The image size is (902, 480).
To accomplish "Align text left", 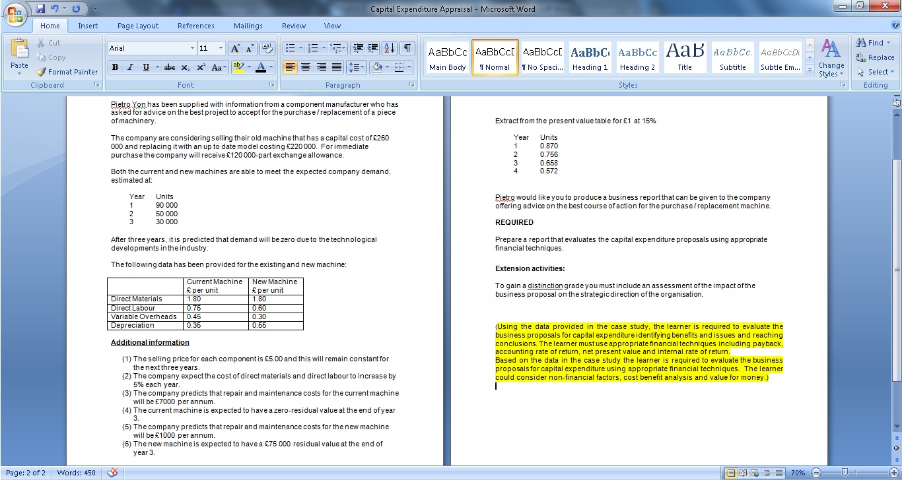I will click(x=290, y=67).
